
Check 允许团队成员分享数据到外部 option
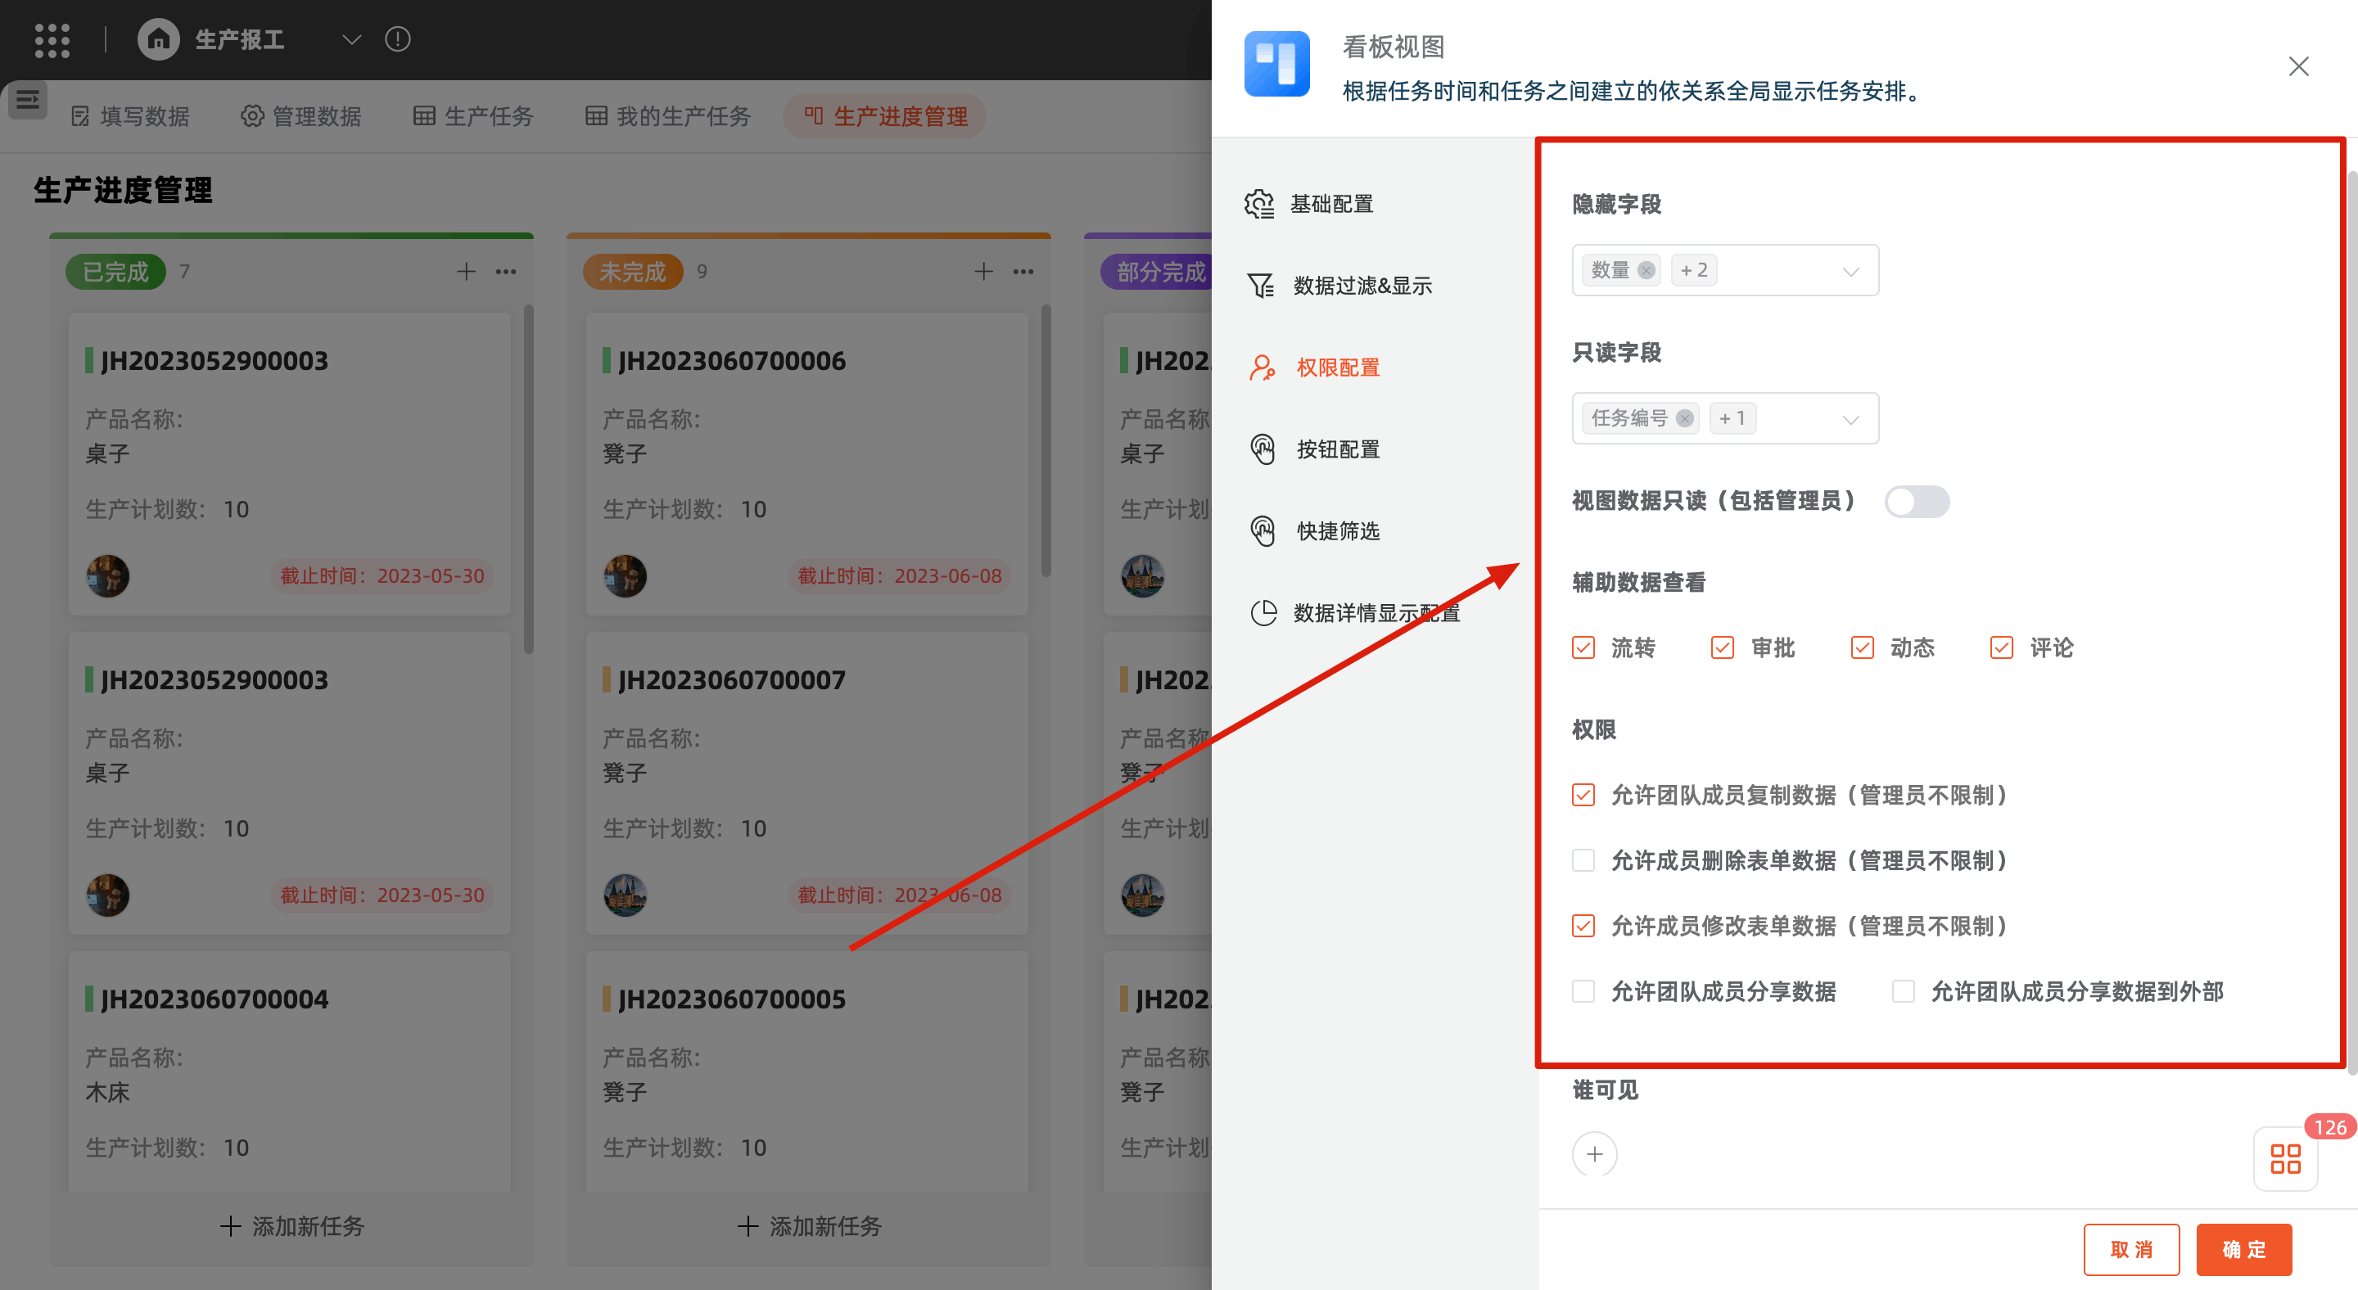pyautogui.click(x=1903, y=992)
